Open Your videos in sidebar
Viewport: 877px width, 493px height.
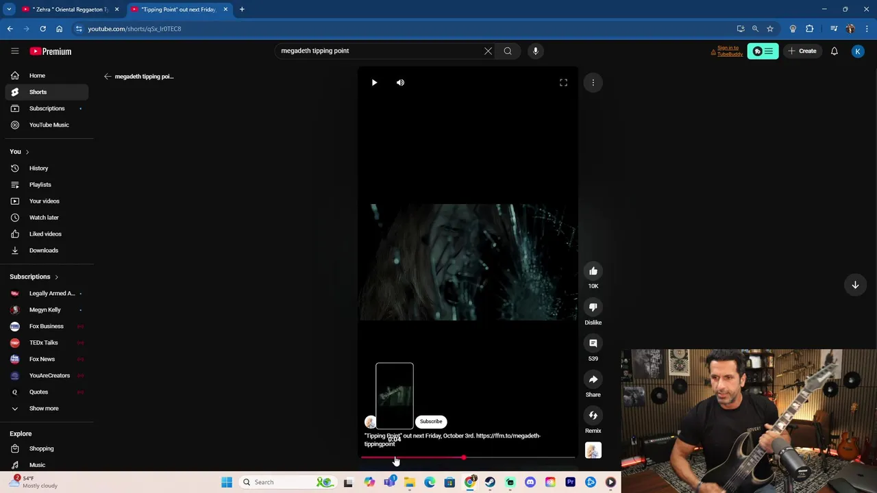click(x=47, y=201)
